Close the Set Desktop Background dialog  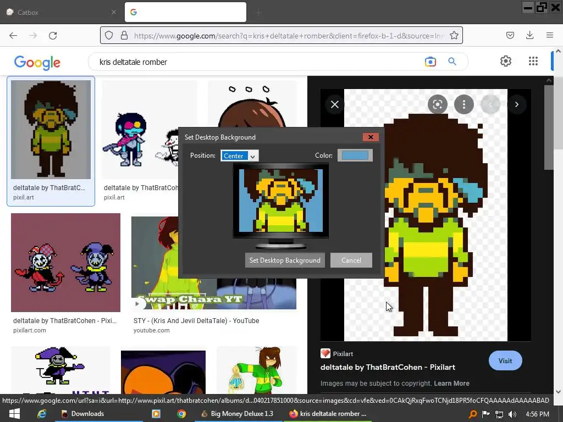(x=371, y=137)
